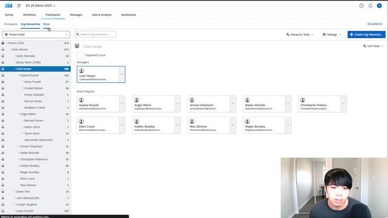Select Becky Welm (1586) in tree

(28, 62)
